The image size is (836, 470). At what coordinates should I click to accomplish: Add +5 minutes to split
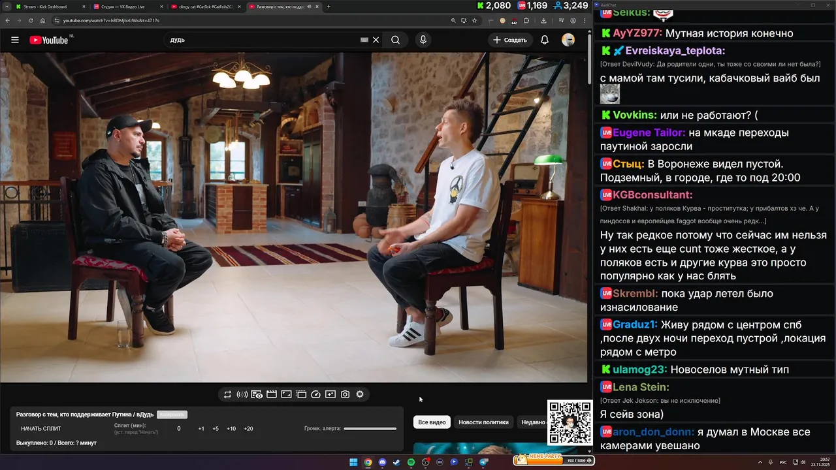click(x=216, y=429)
